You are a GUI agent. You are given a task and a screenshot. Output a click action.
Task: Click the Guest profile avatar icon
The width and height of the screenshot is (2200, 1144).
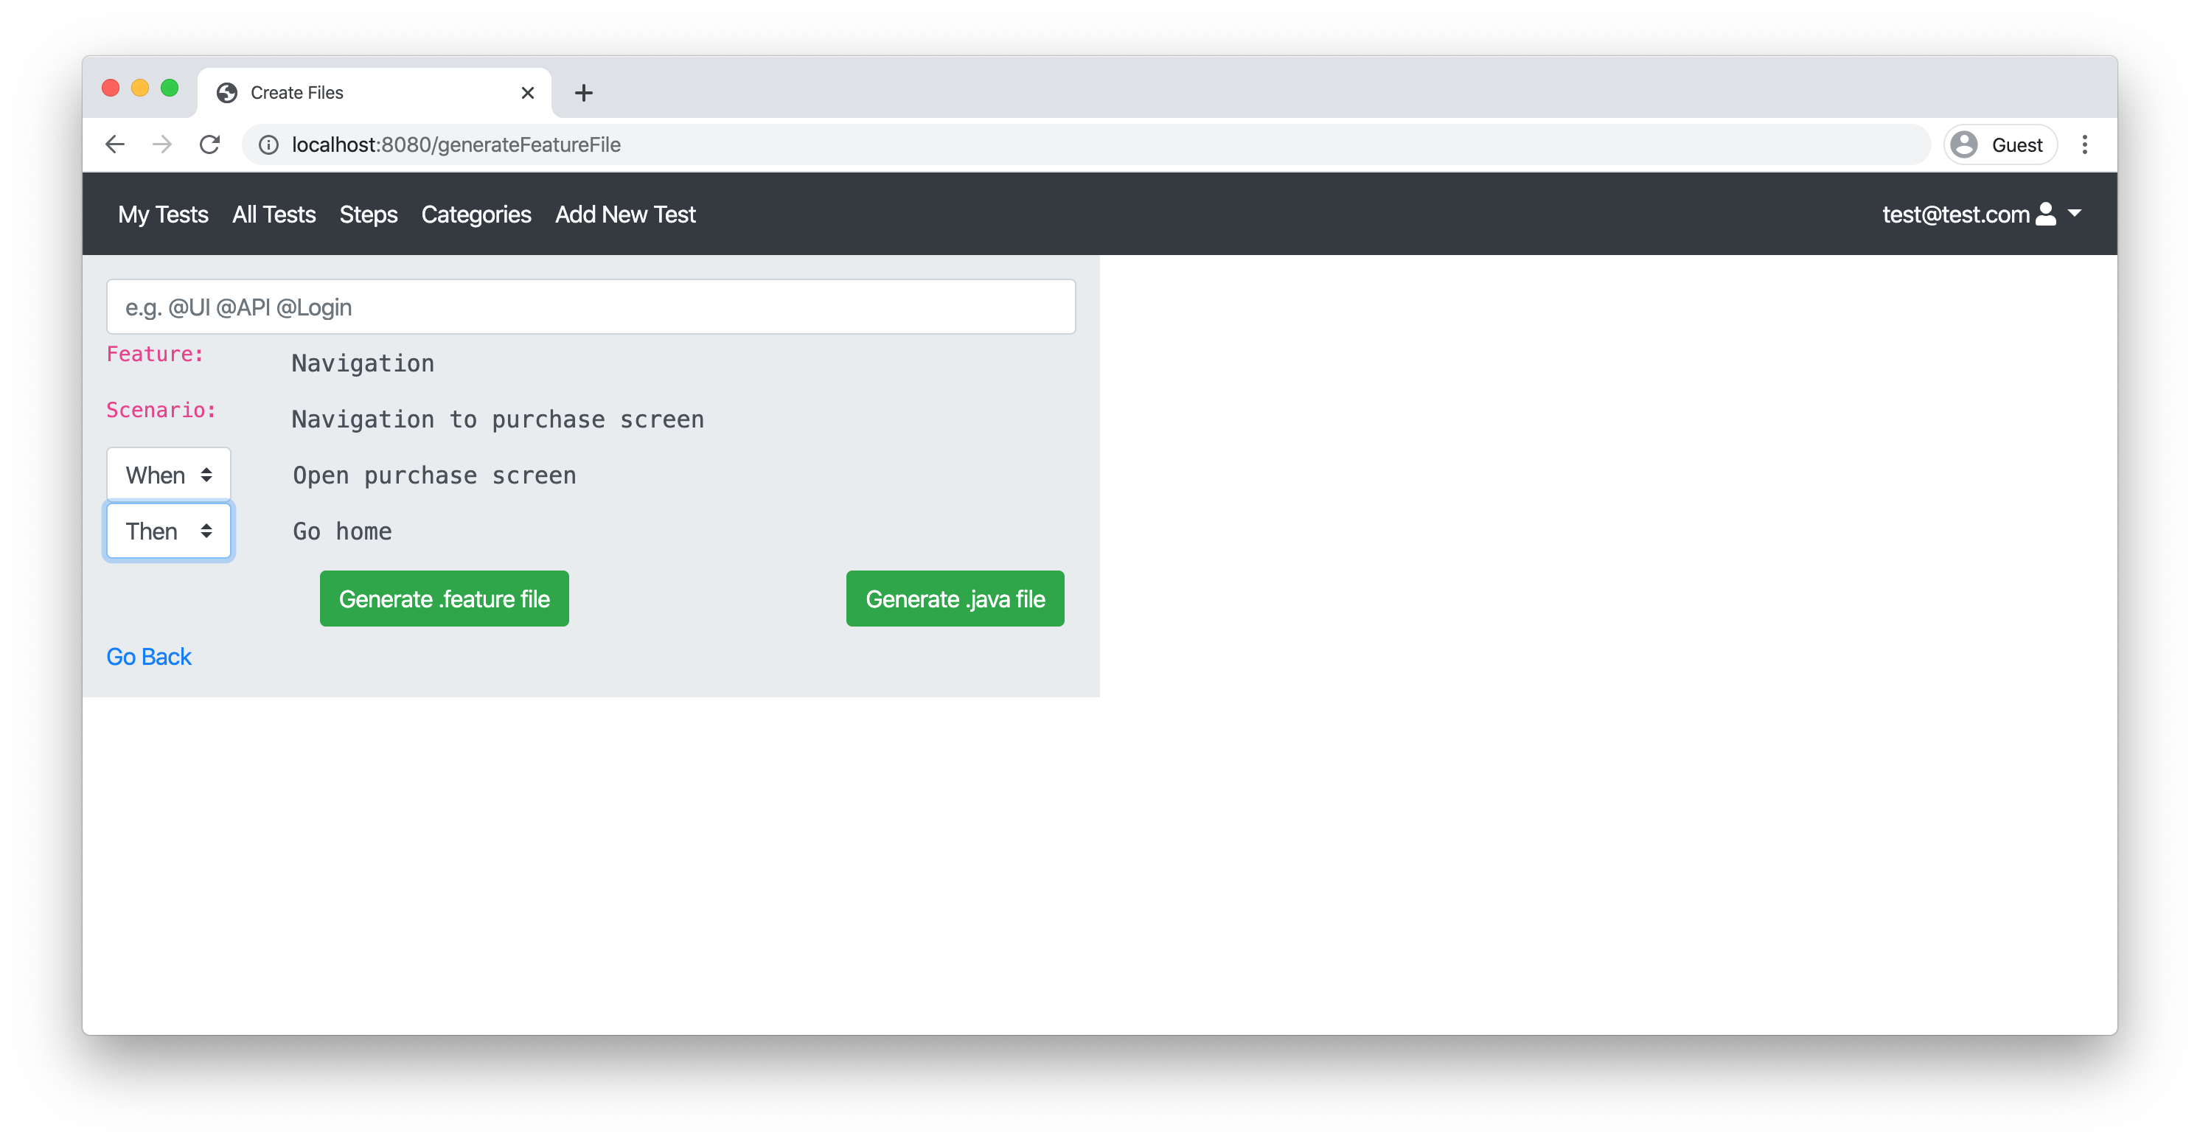coord(1964,144)
